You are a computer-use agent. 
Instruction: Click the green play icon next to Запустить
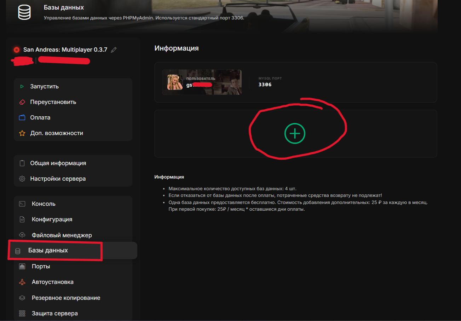pos(22,86)
